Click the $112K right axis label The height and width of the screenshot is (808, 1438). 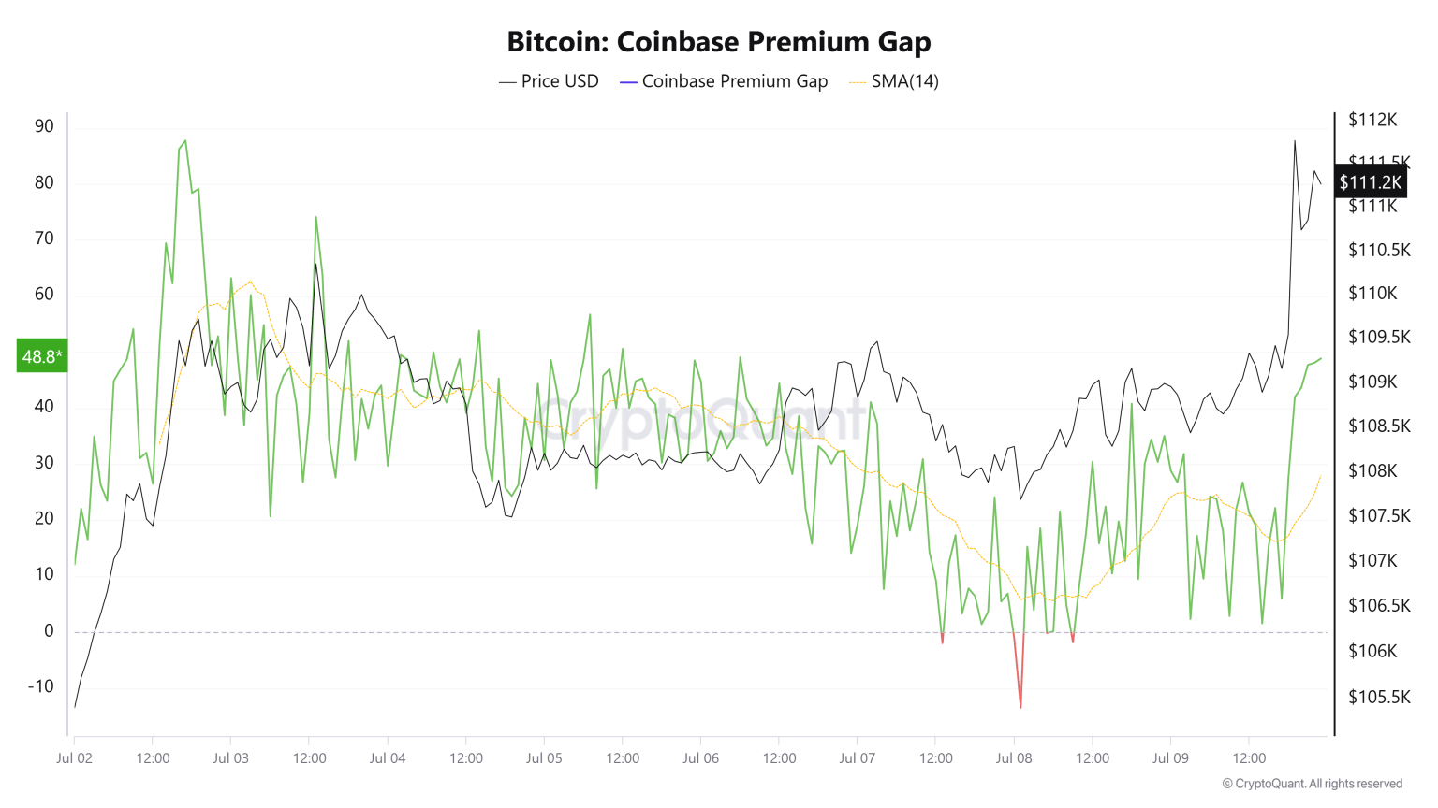pyautogui.click(x=1372, y=120)
